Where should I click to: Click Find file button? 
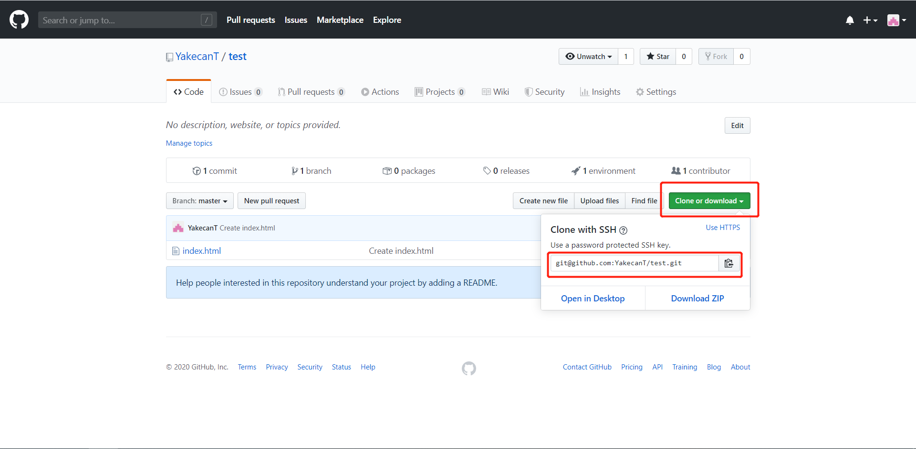pos(644,201)
